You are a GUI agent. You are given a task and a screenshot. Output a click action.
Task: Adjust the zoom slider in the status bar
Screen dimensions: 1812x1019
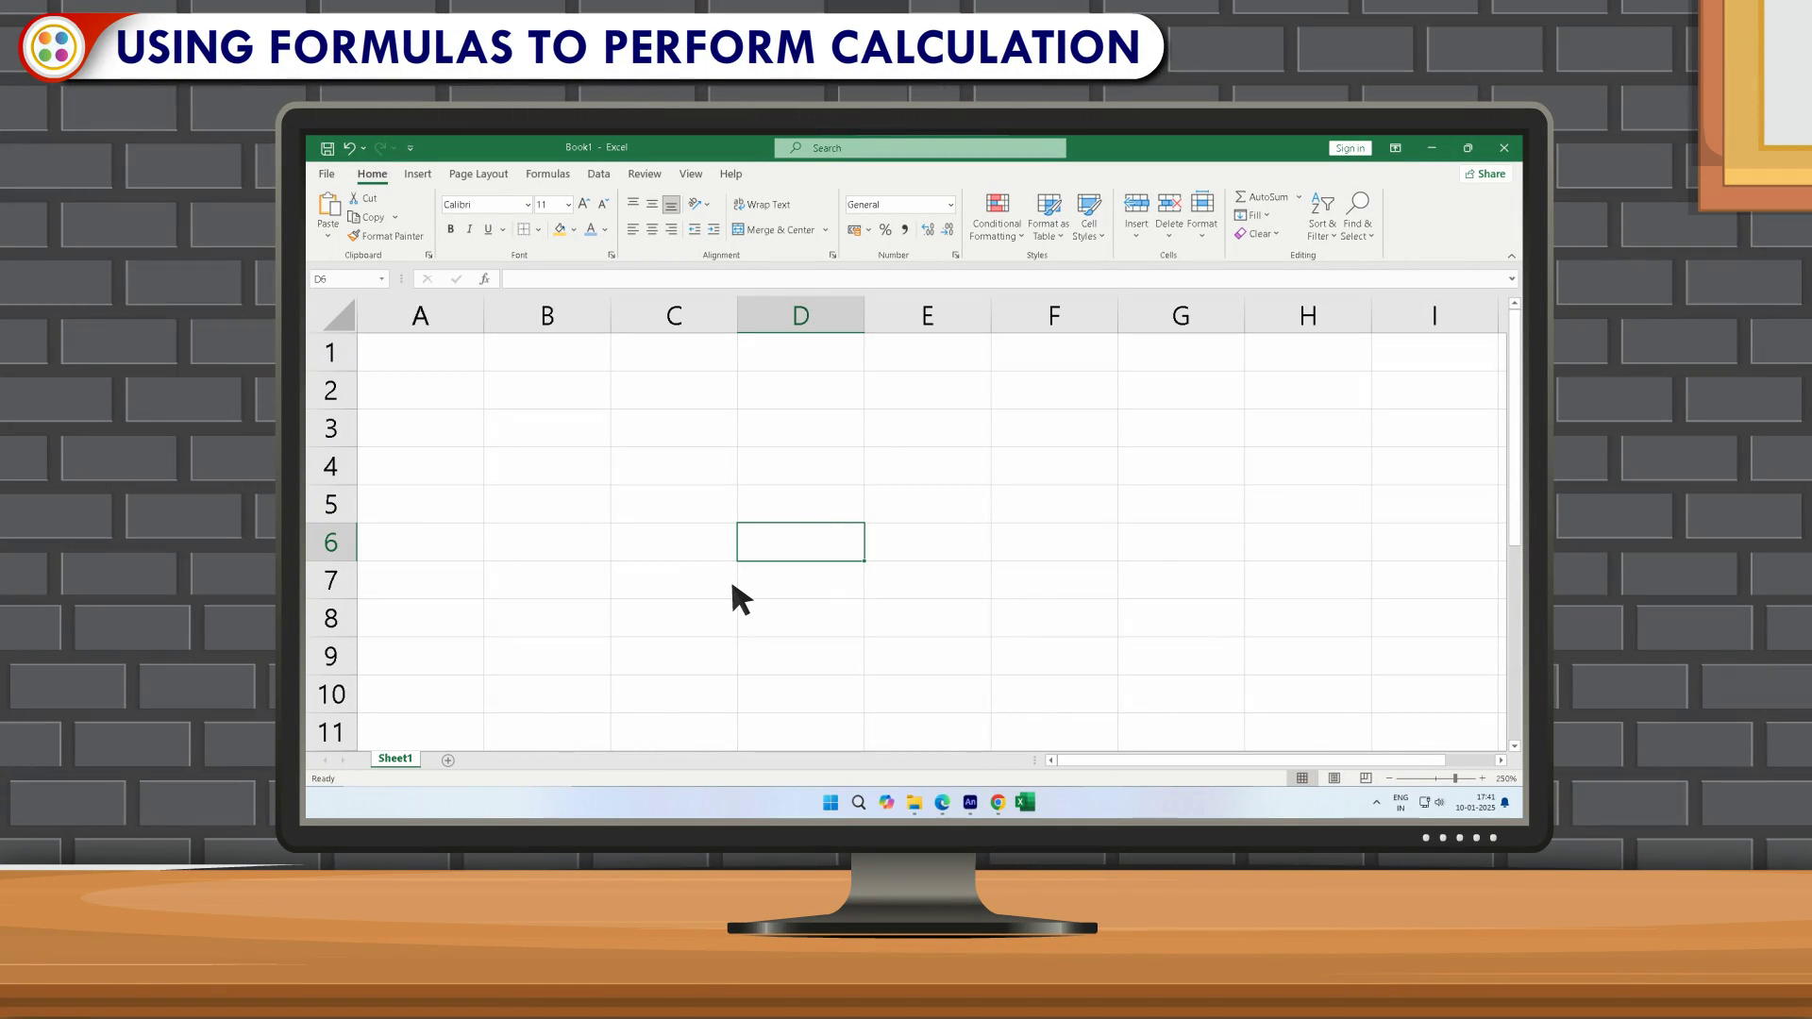pyautogui.click(x=1455, y=778)
